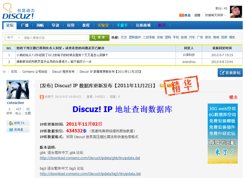Click the 2012-5-7 15:15 reply time
This screenshot has height=178, width=244.
point(222,55)
